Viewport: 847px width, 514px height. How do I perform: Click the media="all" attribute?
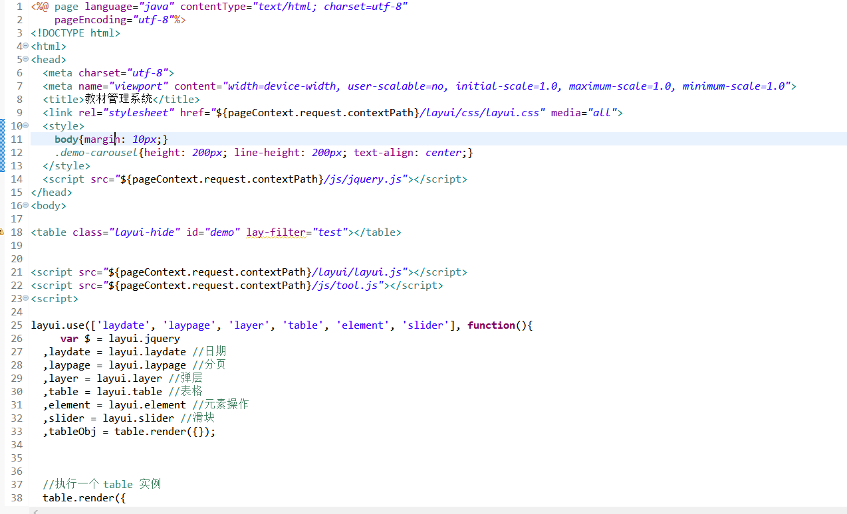(584, 112)
